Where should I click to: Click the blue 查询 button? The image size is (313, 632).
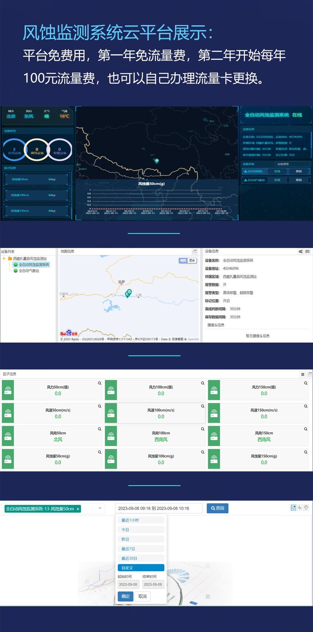(217, 508)
